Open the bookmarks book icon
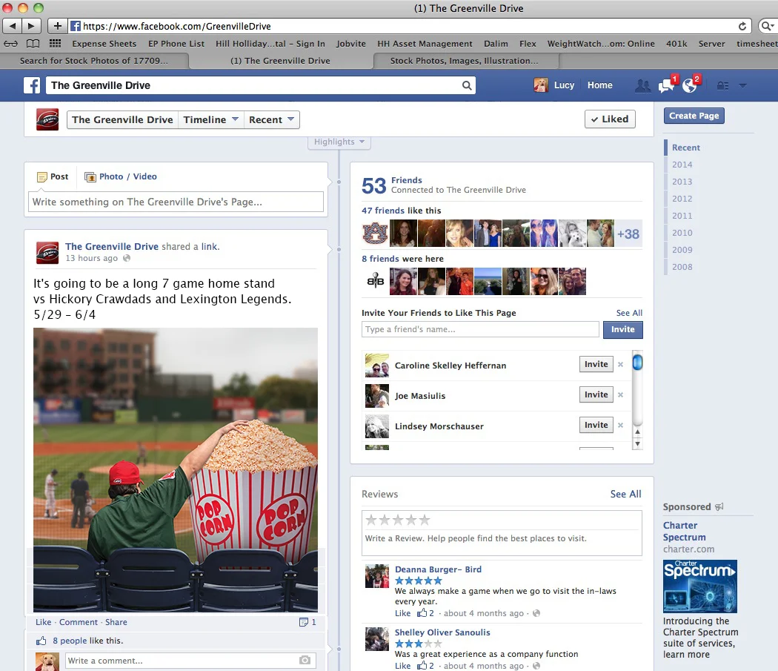The width and height of the screenshot is (778, 671). [x=33, y=44]
